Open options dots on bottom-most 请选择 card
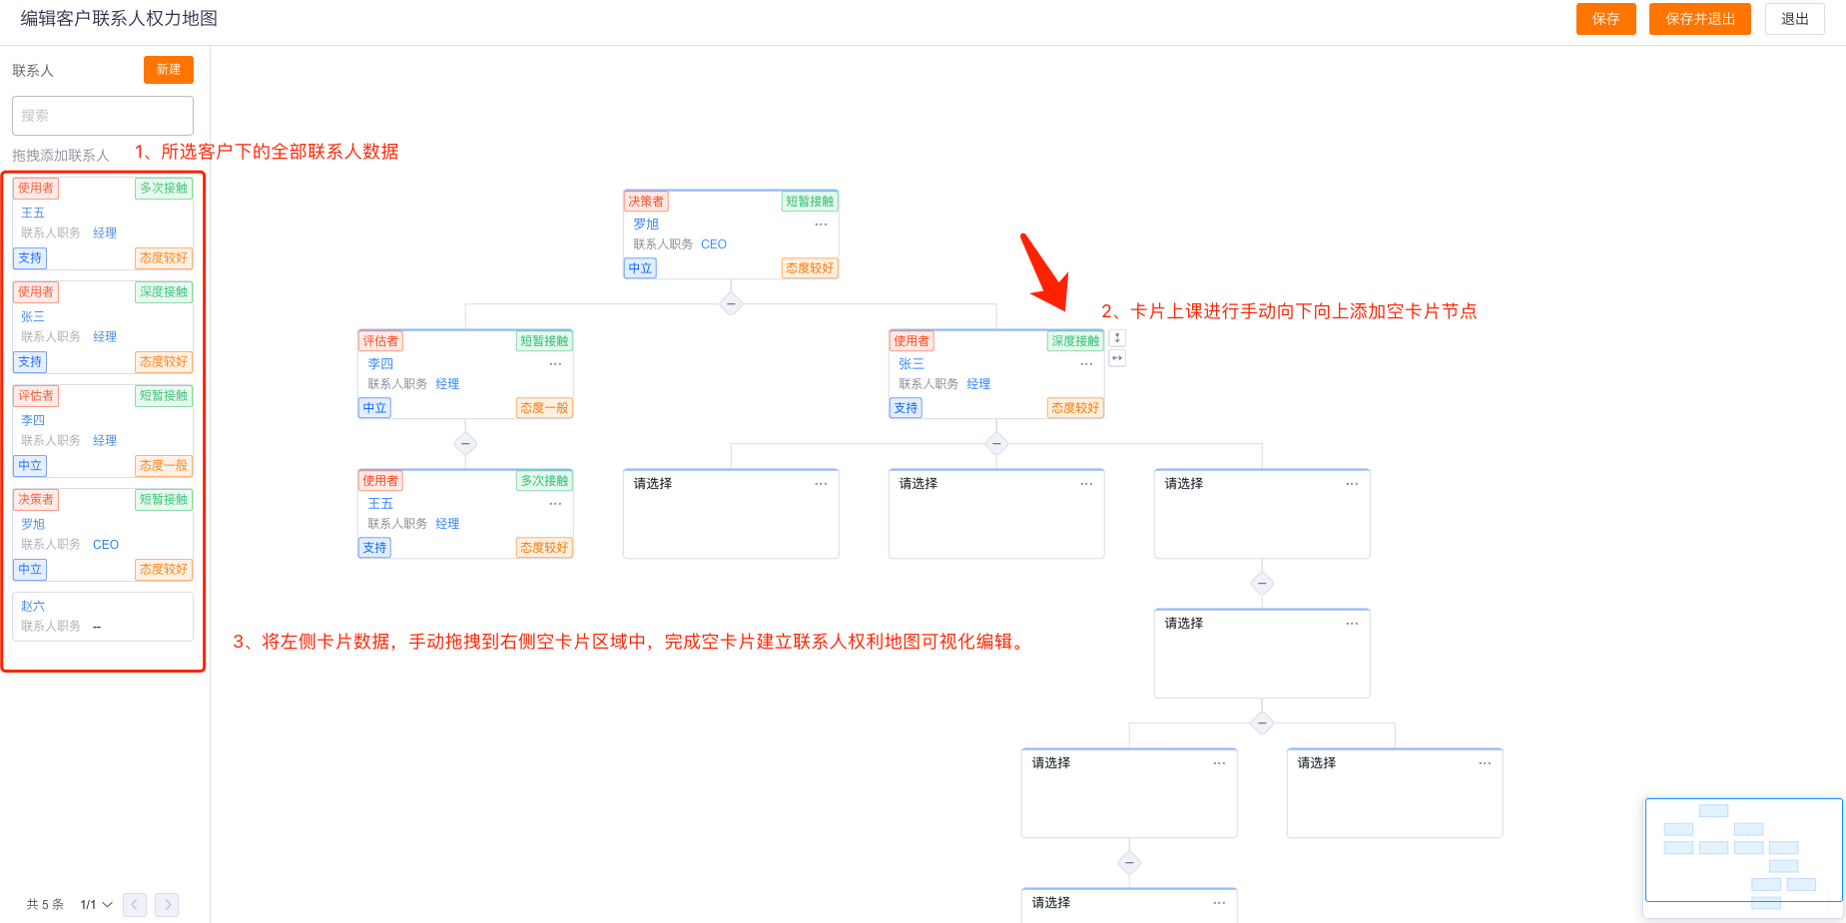The width and height of the screenshot is (1846, 923). 1219,903
